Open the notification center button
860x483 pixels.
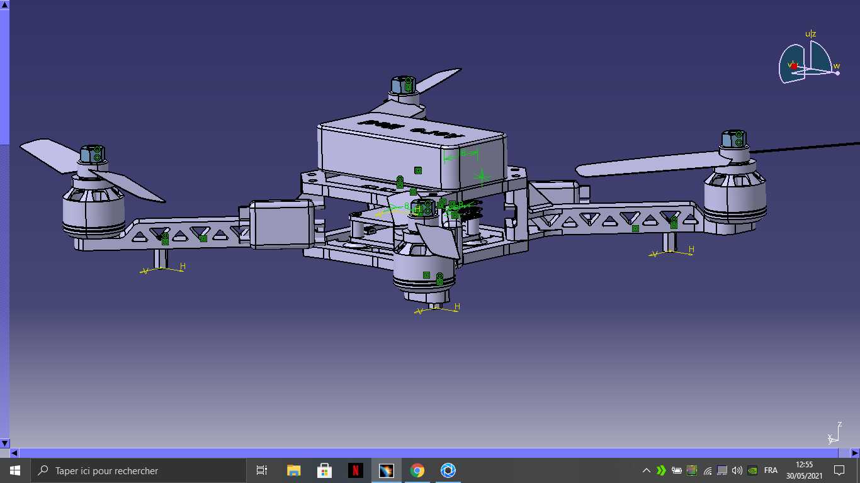(839, 470)
